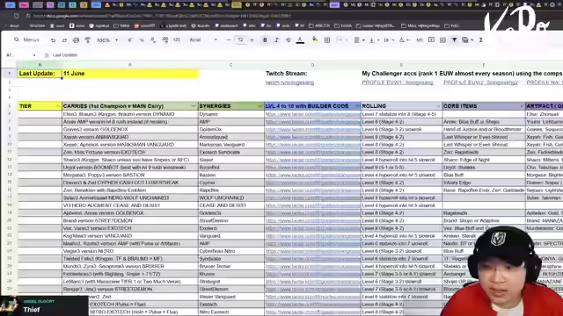
Task: Click Increase decimal places icon
Action: [x=165, y=40]
